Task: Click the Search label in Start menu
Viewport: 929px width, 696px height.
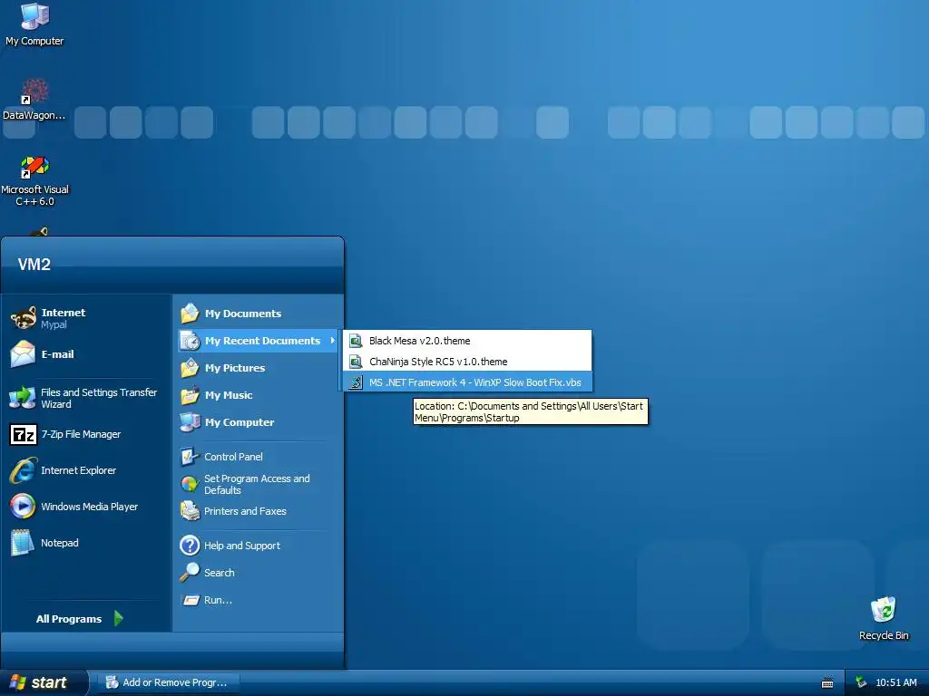Action: [220, 573]
